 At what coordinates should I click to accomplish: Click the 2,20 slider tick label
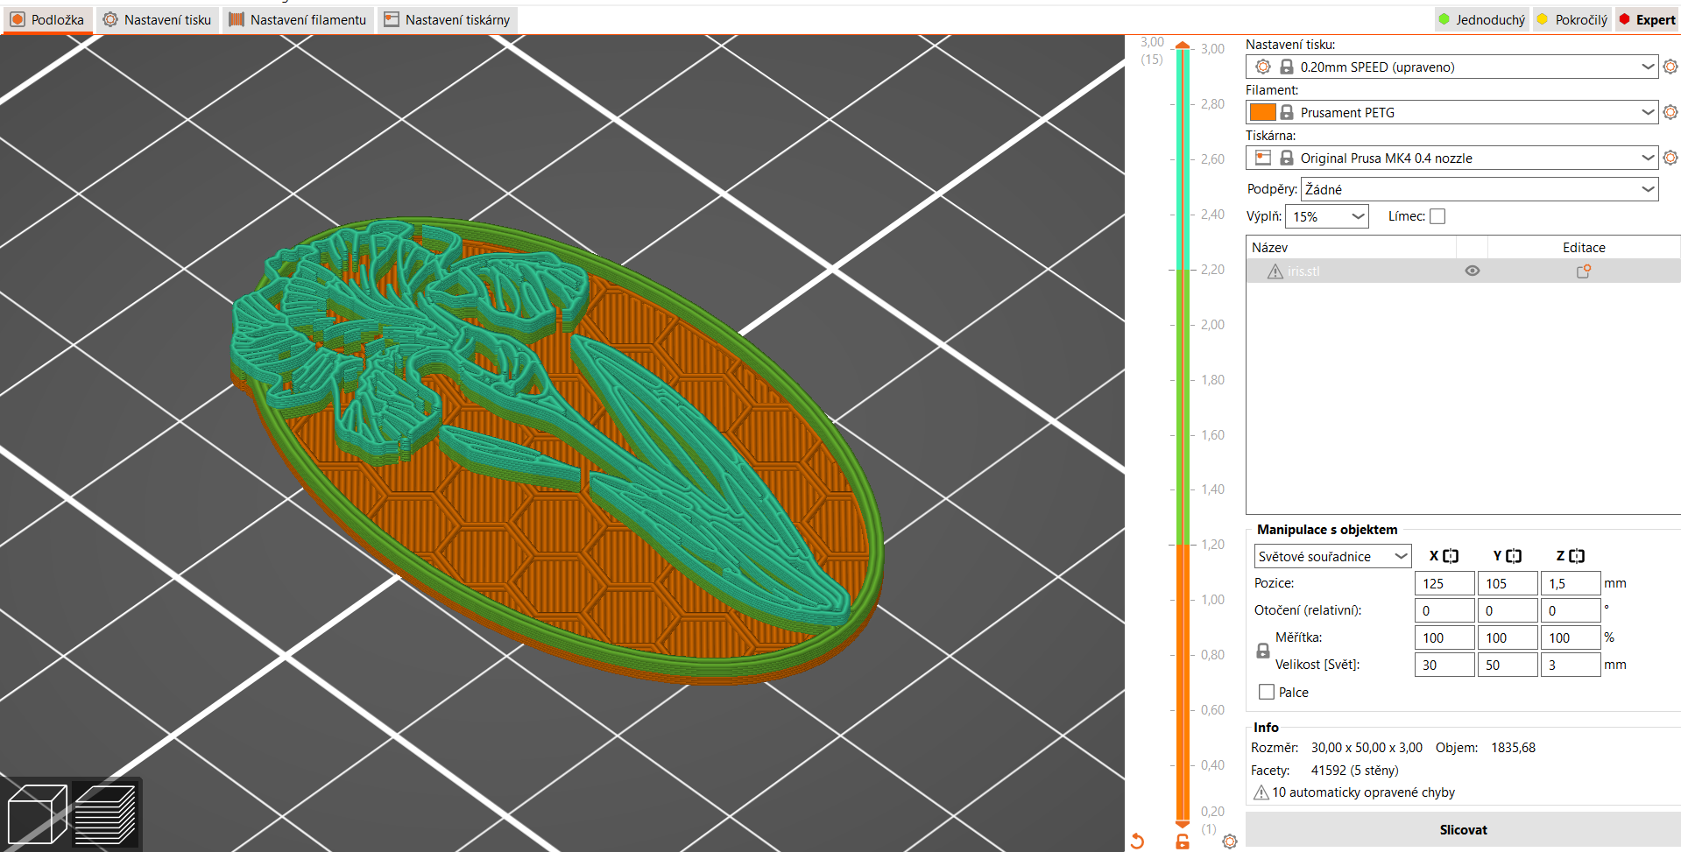1212,270
